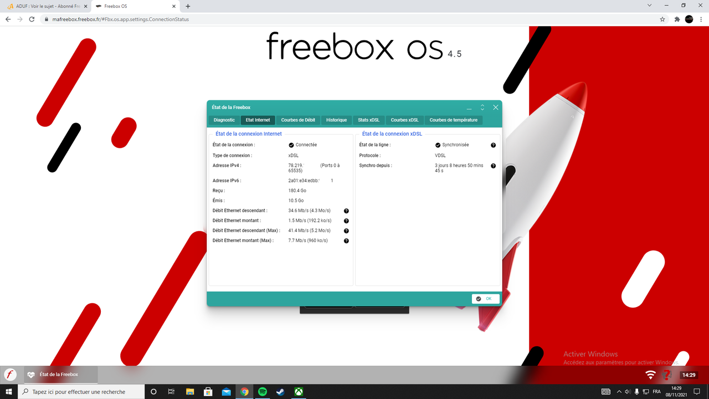Open Chrome three-dot menu
The image size is (709, 399).
(x=701, y=19)
